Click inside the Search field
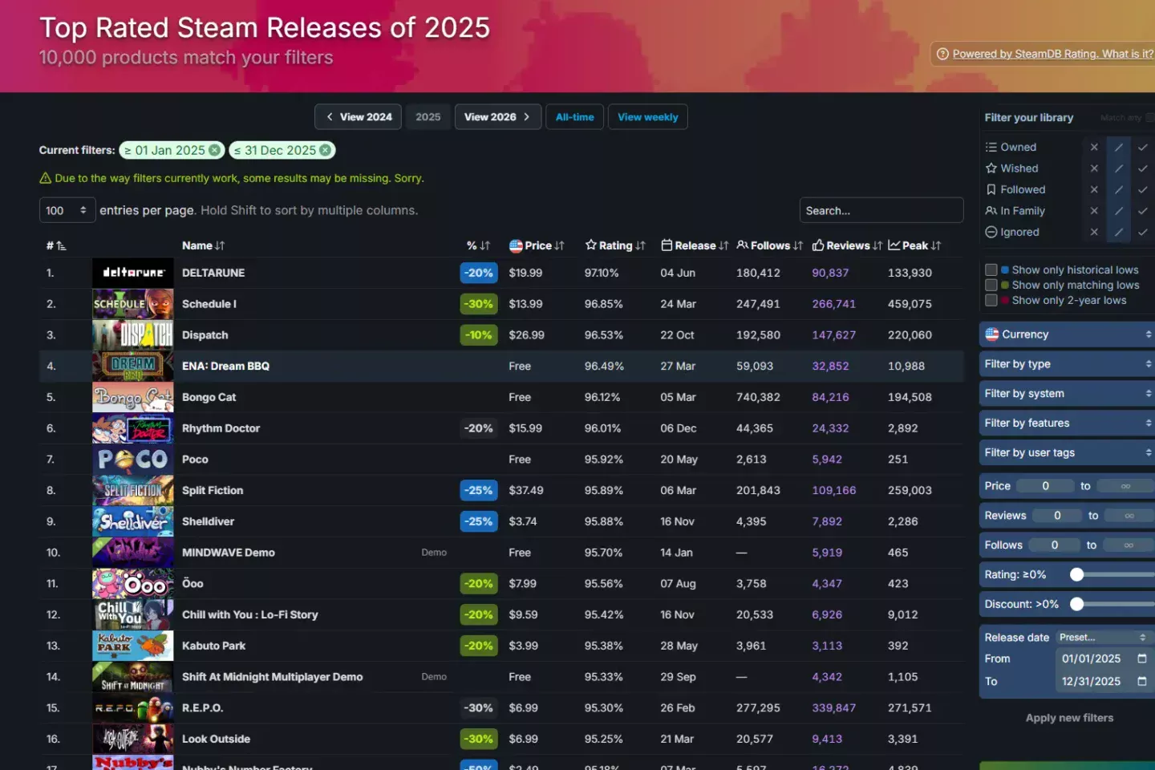Viewport: 1155px width, 770px height. [x=881, y=210]
